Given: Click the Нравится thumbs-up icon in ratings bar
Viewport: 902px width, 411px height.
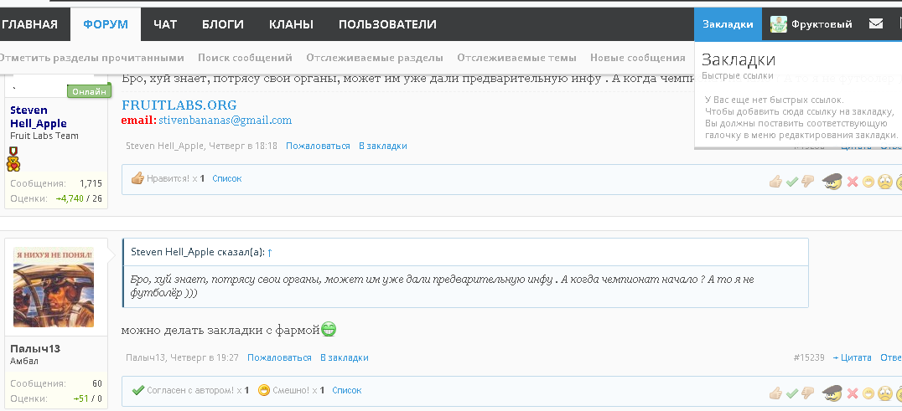Looking at the screenshot, I should pos(137,178).
